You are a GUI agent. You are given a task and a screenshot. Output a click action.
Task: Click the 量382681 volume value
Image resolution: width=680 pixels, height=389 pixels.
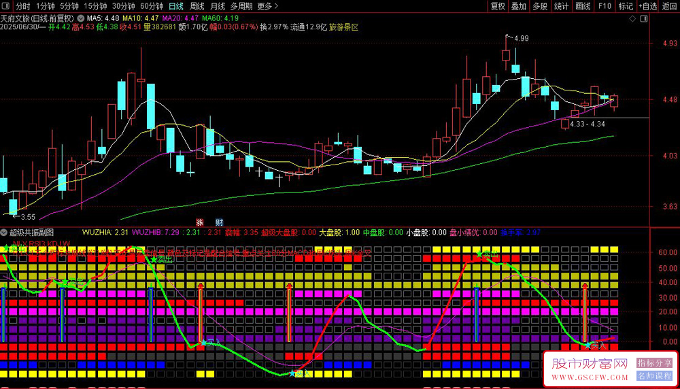tap(160, 27)
